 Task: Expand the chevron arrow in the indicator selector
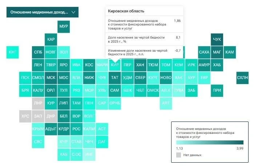[73, 12]
